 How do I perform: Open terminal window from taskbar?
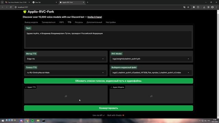pyautogui.click(x=43, y=121)
